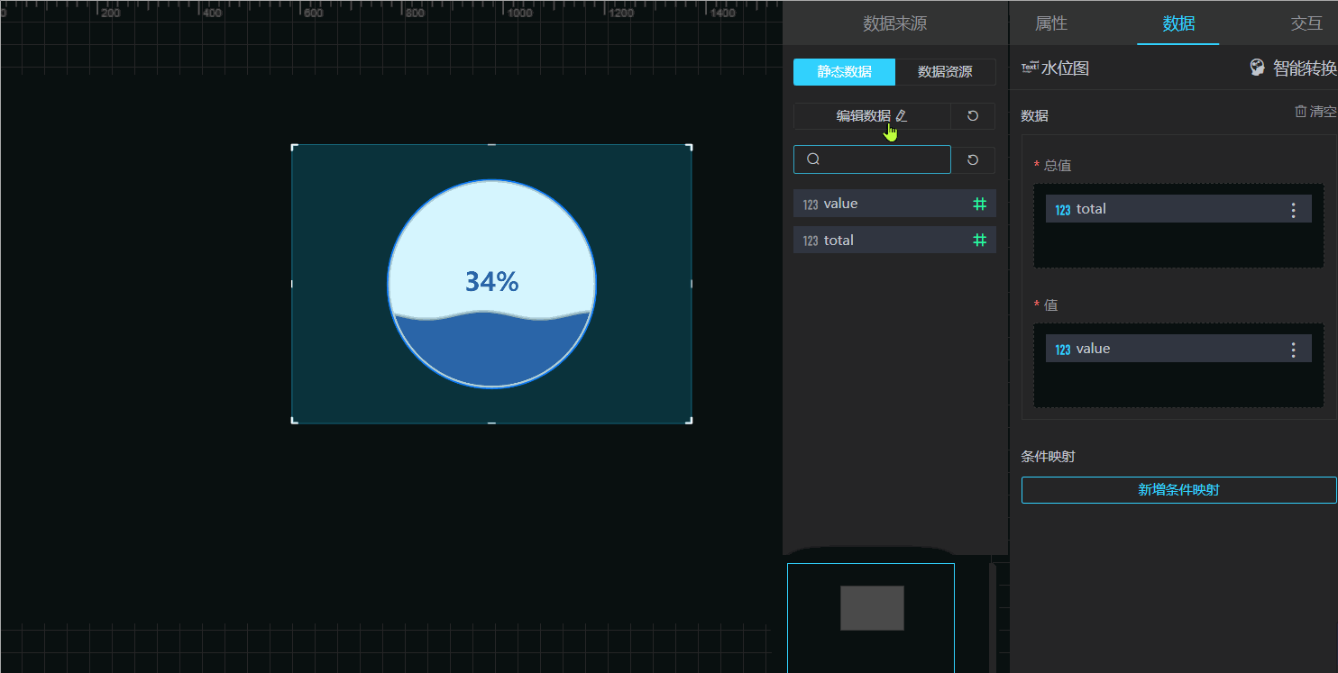Click the magnifier icon in search field
1338x673 pixels.
click(x=813, y=159)
